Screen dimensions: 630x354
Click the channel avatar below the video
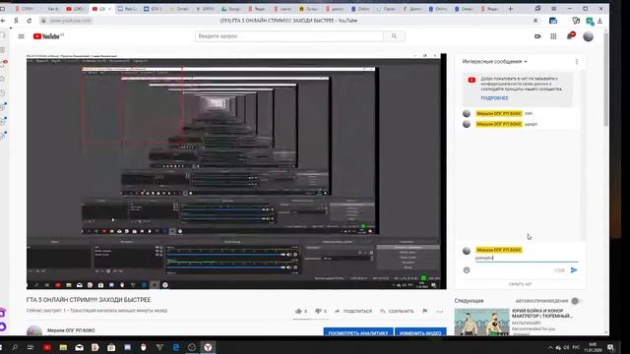click(x=34, y=331)
